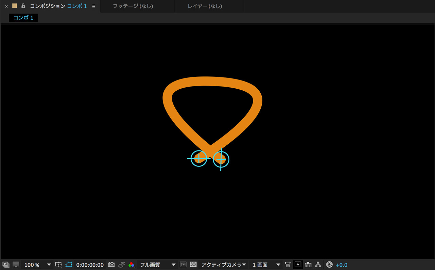Toggle fast previews lightning option
The width and height of the screenshot is (435, 270).
point(298,265)
